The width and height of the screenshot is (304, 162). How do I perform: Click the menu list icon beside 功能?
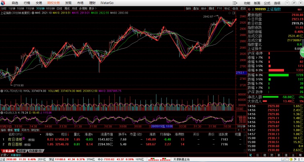pyautogui.click(x=235, y=3)
